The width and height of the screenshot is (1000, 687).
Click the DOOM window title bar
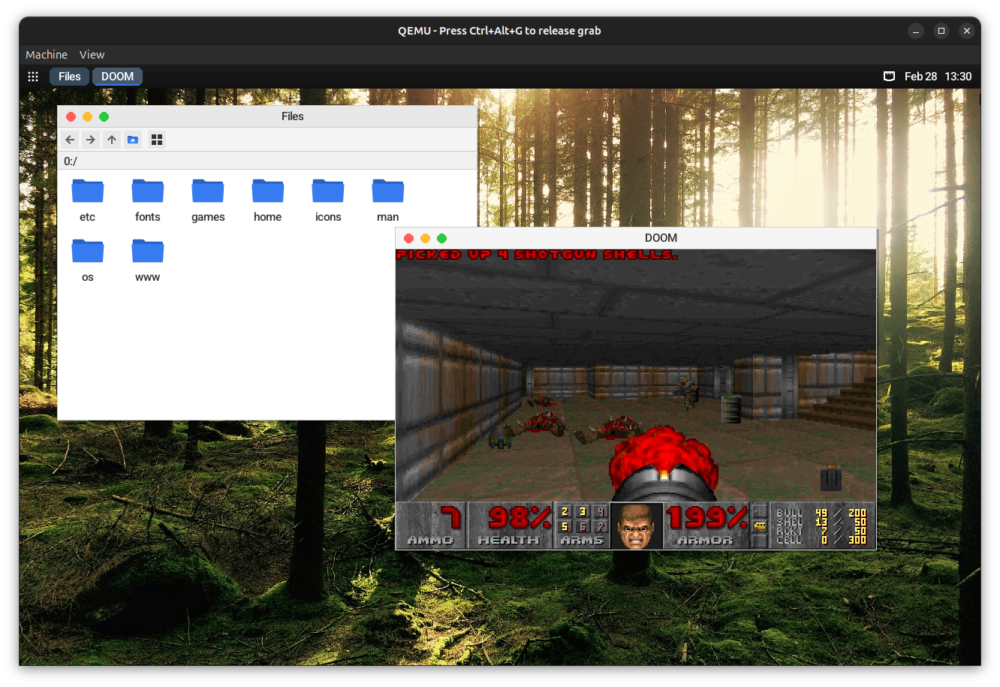(x=636, y=238)
